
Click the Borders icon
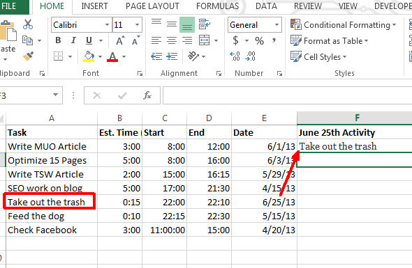click(x=59, y=56)
